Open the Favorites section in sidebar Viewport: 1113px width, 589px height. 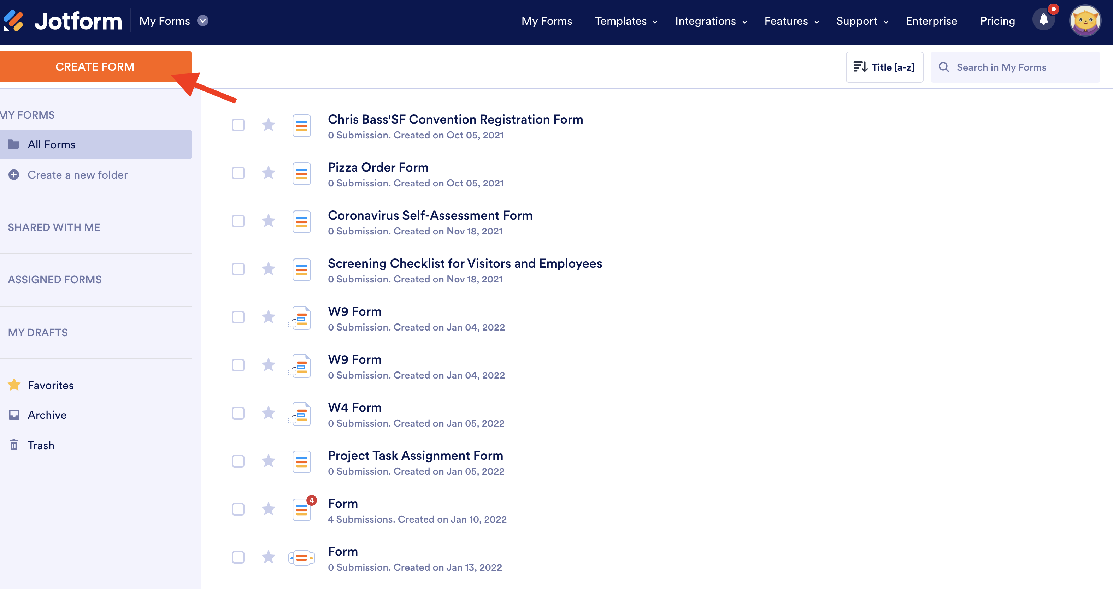click(x=50, y=385)
